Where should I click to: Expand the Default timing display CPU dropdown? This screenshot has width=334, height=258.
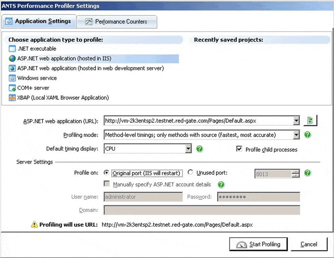(x=188, y=149)
